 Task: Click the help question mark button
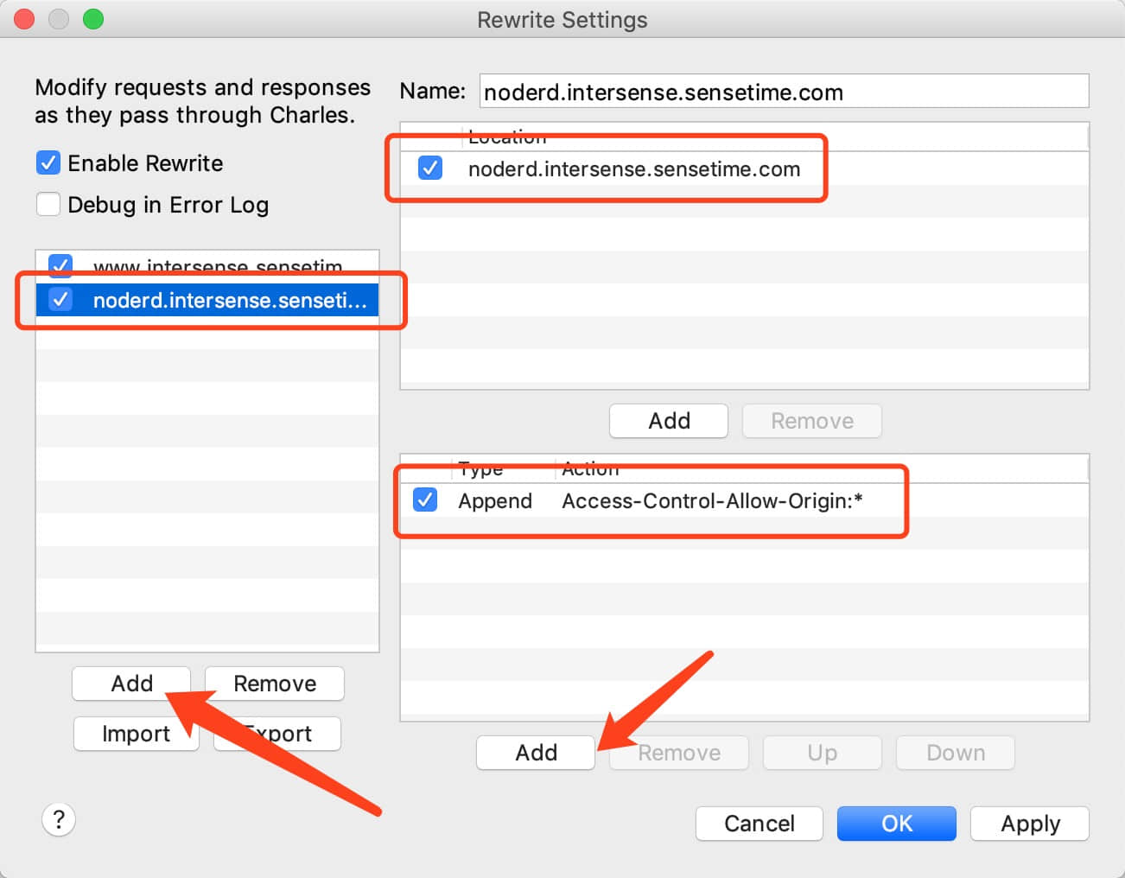click(x=59, y=819)
